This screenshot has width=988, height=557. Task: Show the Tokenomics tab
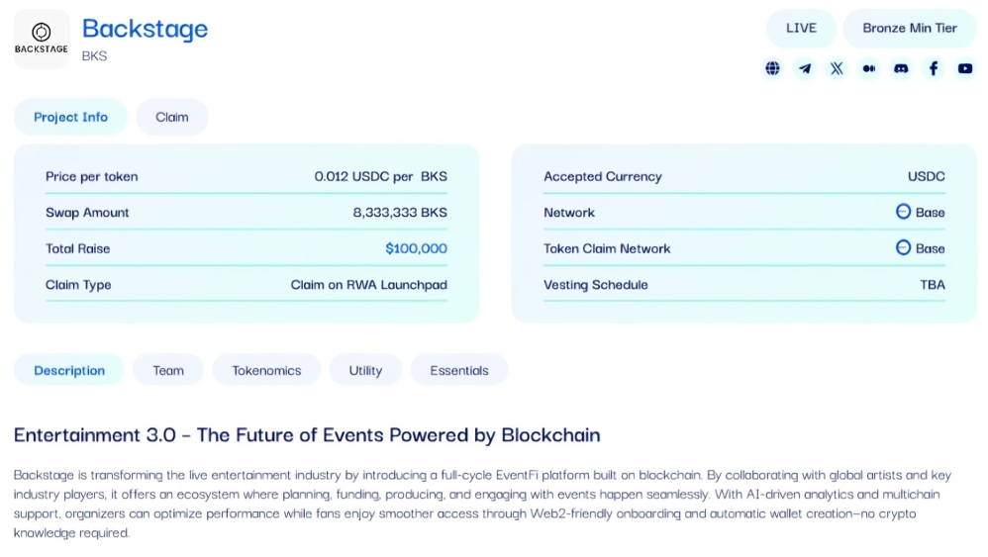[266, 371]
